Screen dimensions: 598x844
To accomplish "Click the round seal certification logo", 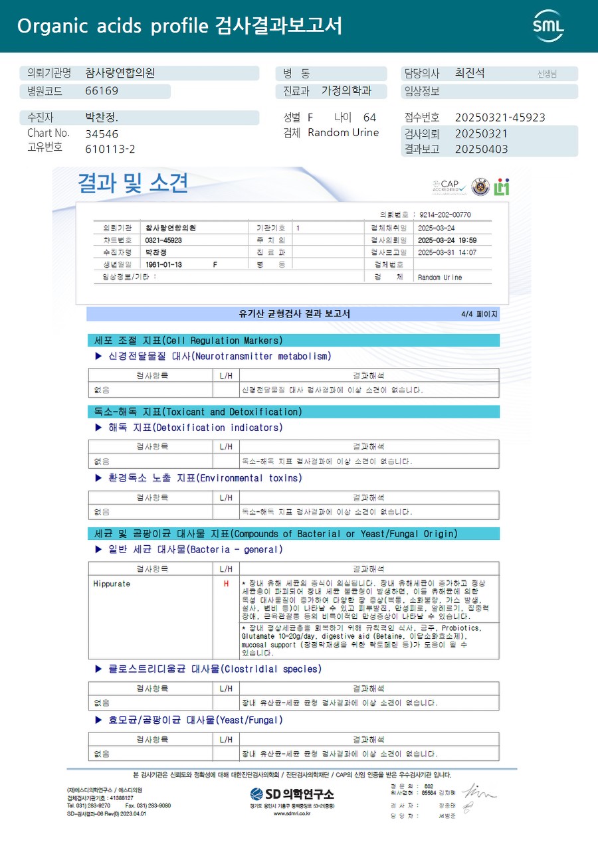I will point(480,187).
